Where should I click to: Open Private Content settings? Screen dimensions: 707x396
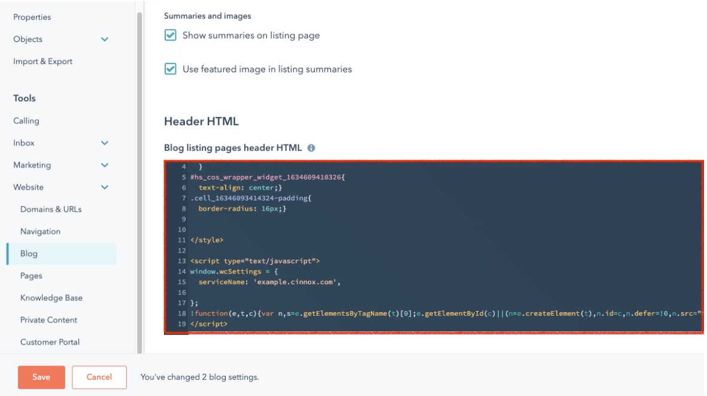pos(48,320)
